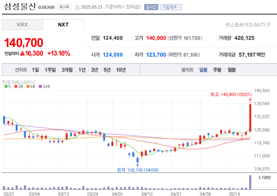Click the 시가 value 124,000

113,55
